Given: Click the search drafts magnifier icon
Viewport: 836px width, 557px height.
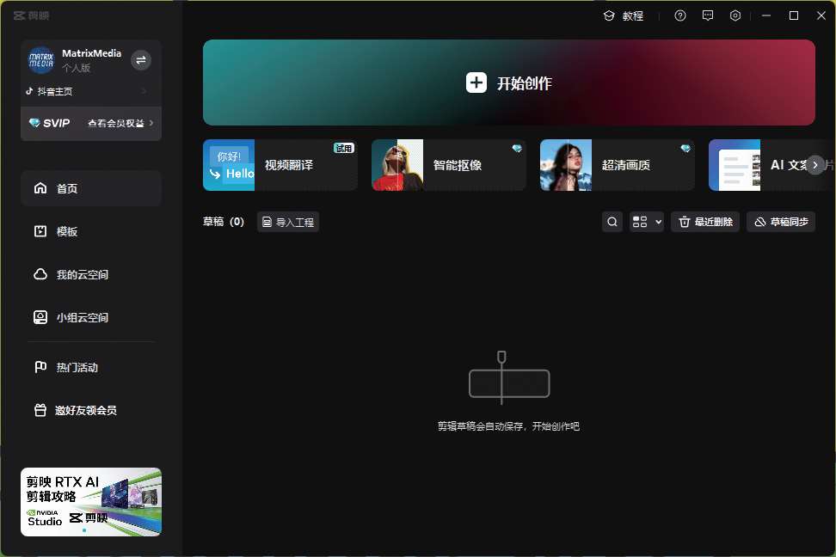Looking at the screenshot, I should tap(612, 222).
